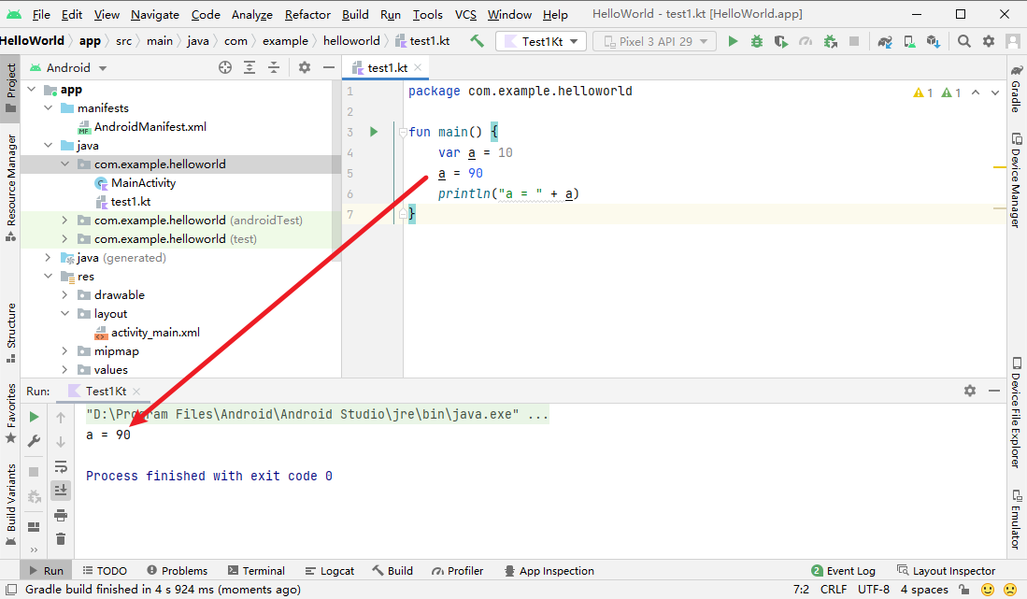Open Layout Inspector tool window
Viewport: 1027px width, 599px height.
[947, 571]
